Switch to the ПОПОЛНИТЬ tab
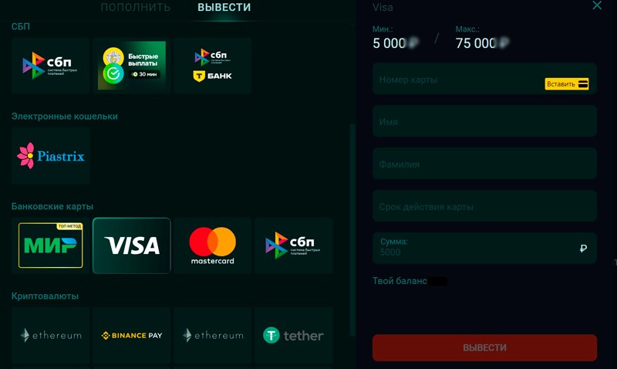617x369 pixels. pyautogui.click(x=136, y=7)
